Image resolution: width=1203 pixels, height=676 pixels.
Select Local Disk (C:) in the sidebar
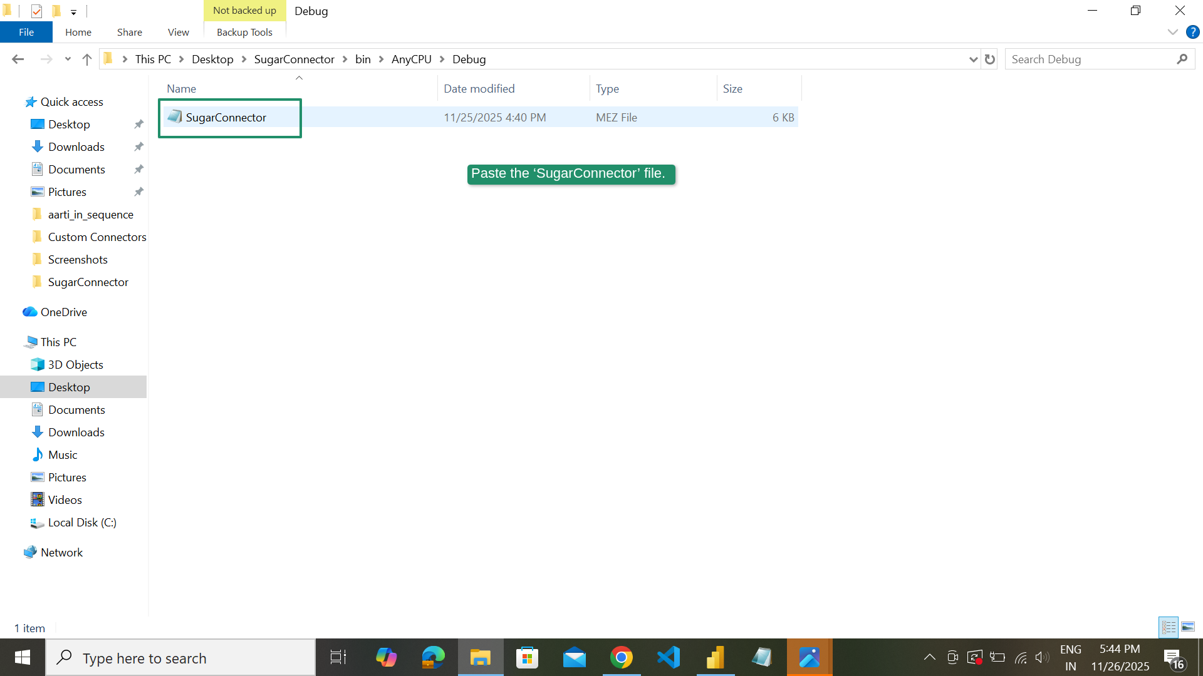(x=82, y=522)
